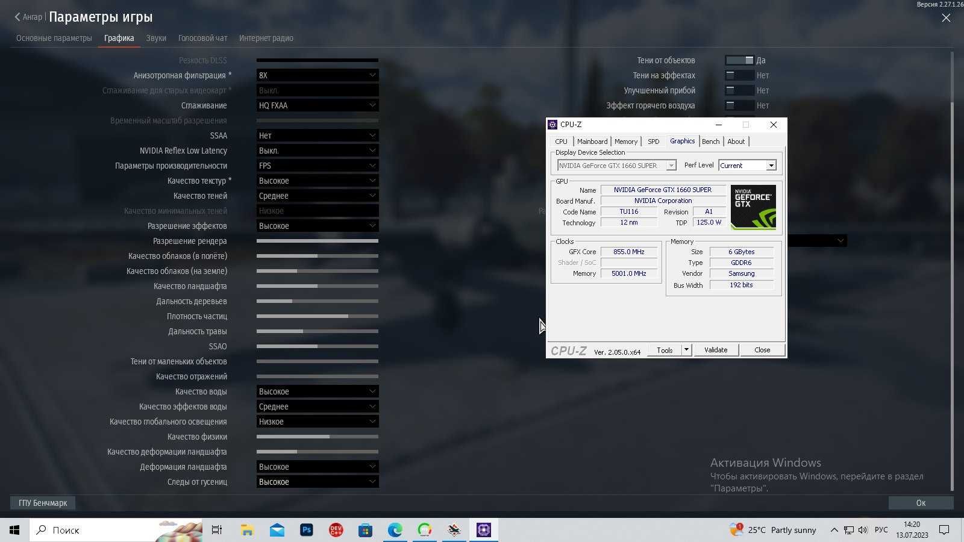Image resolution: width=964 pixels, height=542 pixels.
Task: Open the SPD tab in CPU-Z
Action: click(653, 142)
